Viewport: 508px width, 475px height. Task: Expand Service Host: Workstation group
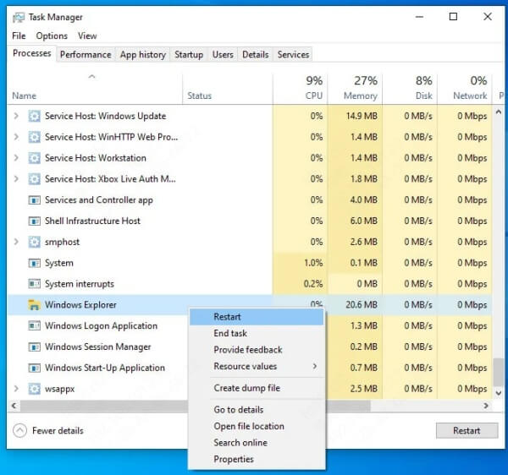click(16, 158)
